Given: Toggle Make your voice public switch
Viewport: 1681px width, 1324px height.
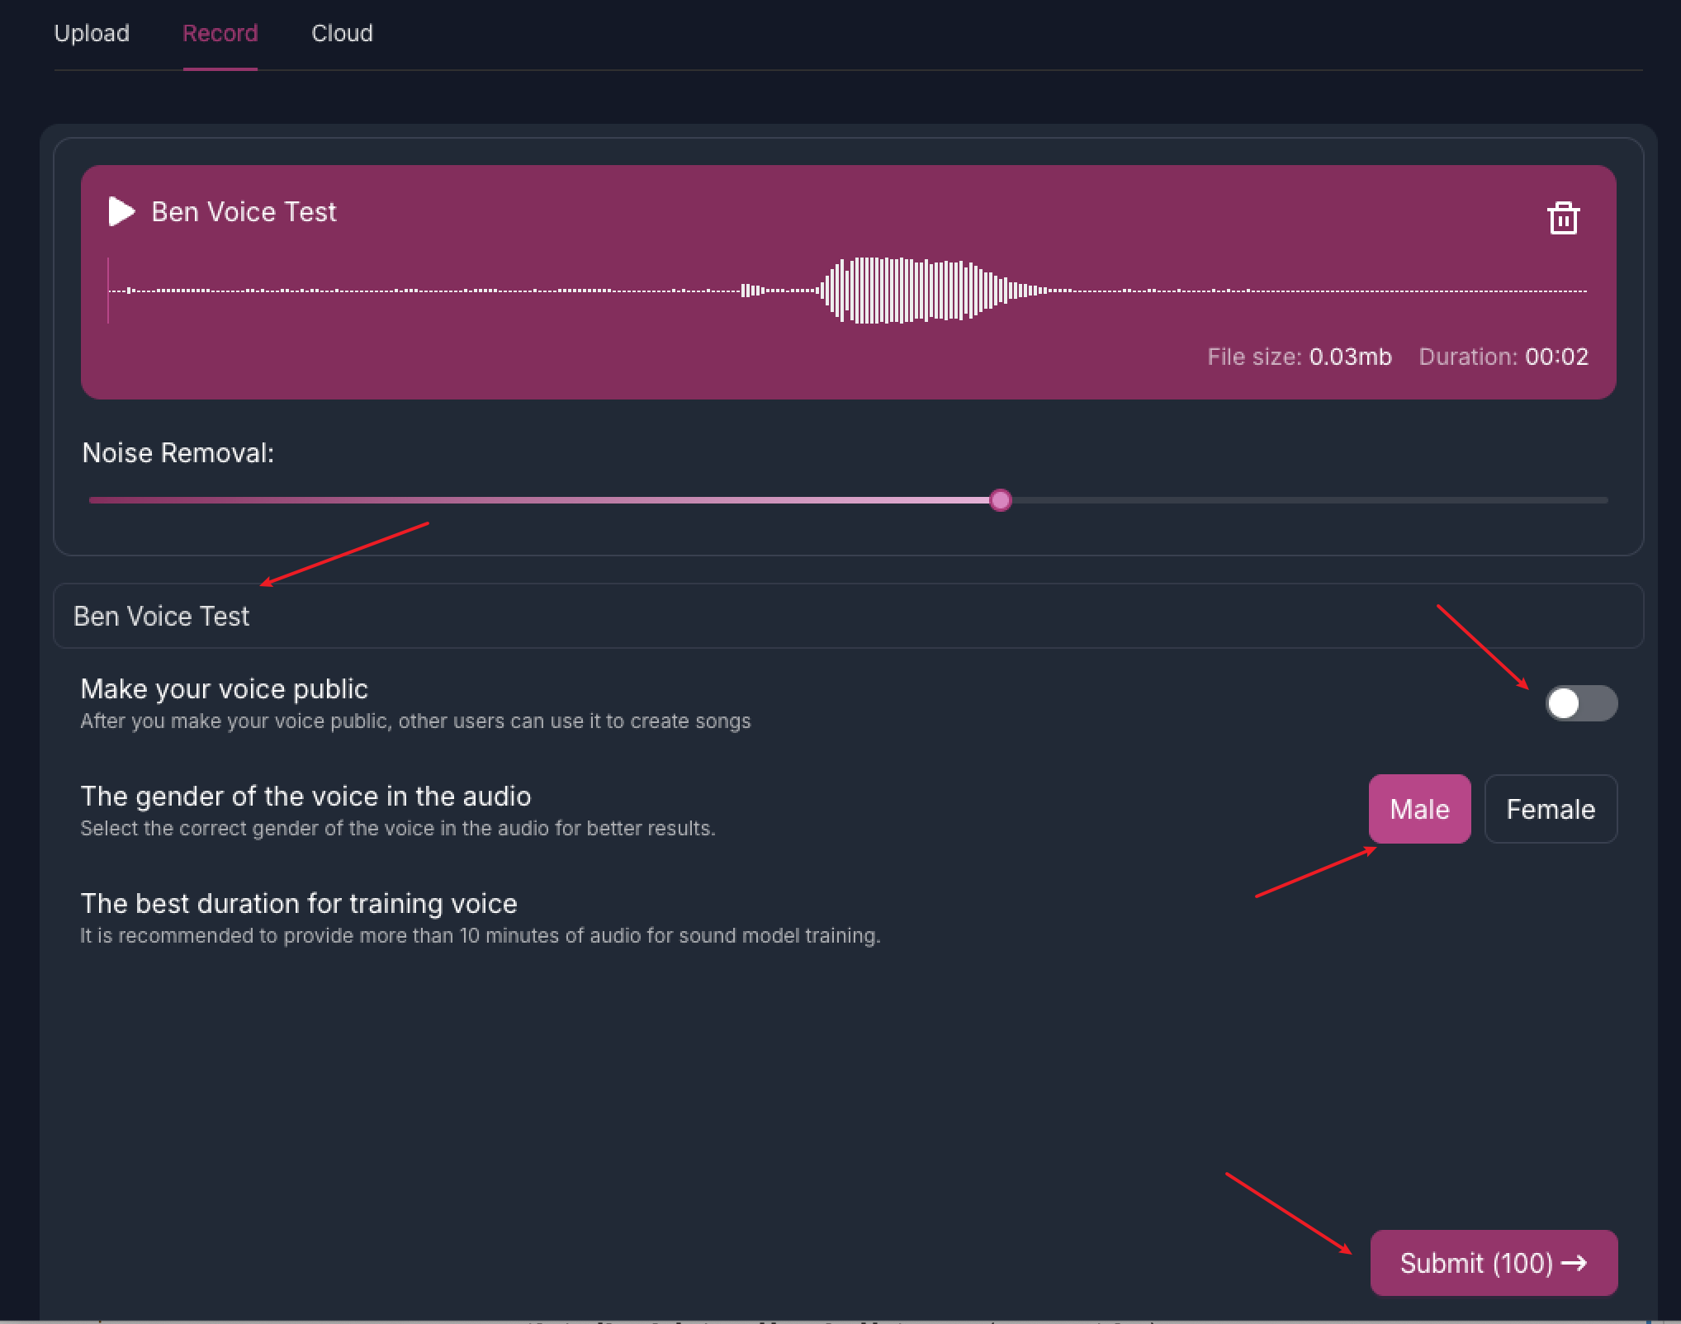Looking at the screenshot, I should point(1581,703).
